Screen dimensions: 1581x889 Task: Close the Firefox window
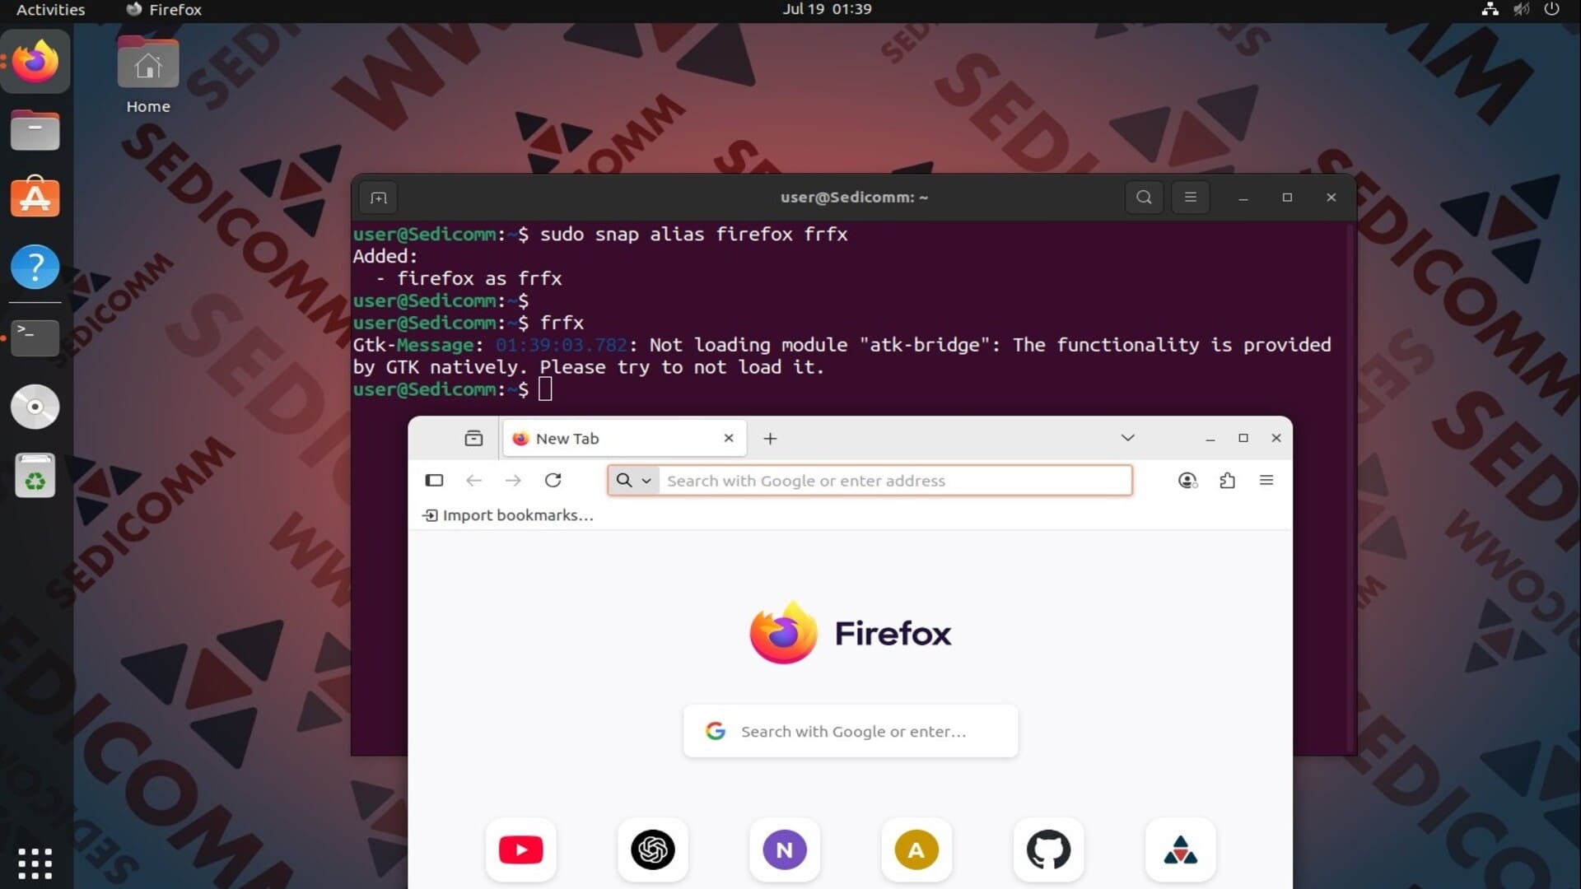(1276, 439)
